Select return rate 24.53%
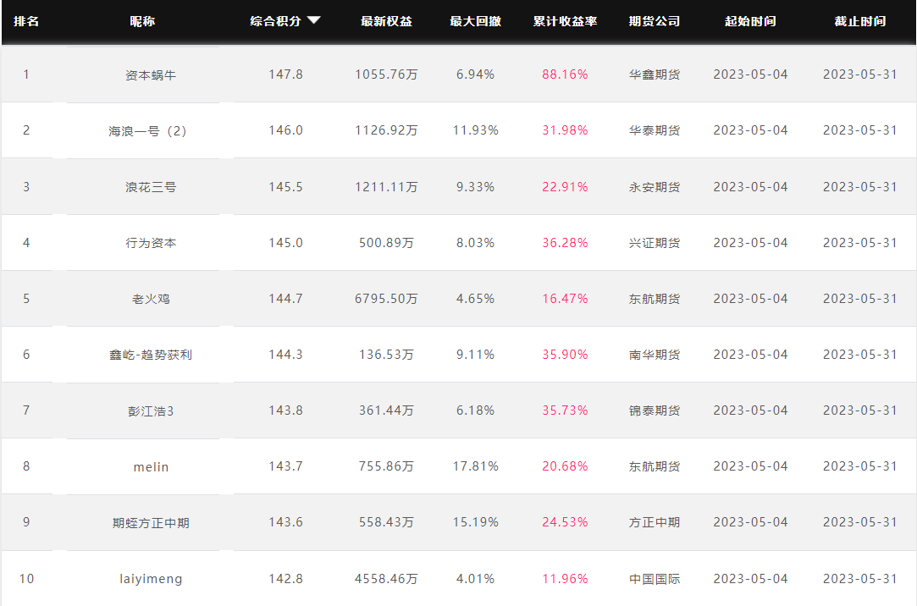917x606 pixels. click(x=565, y=522)
